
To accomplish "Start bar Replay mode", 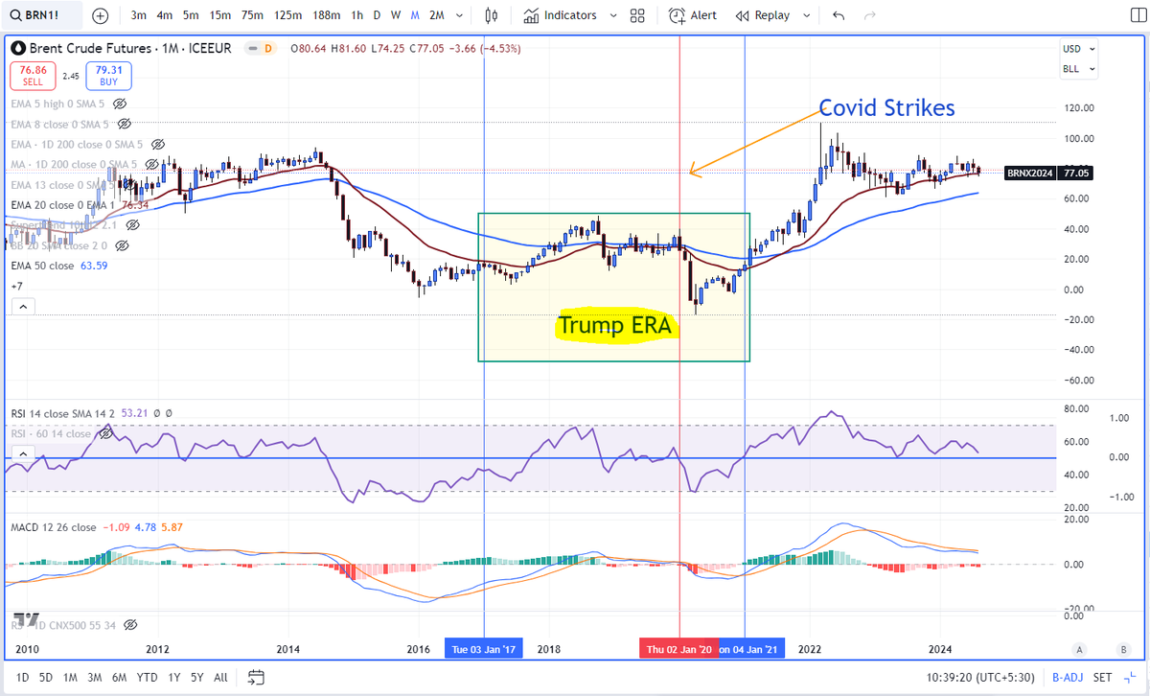I will 763,15.
